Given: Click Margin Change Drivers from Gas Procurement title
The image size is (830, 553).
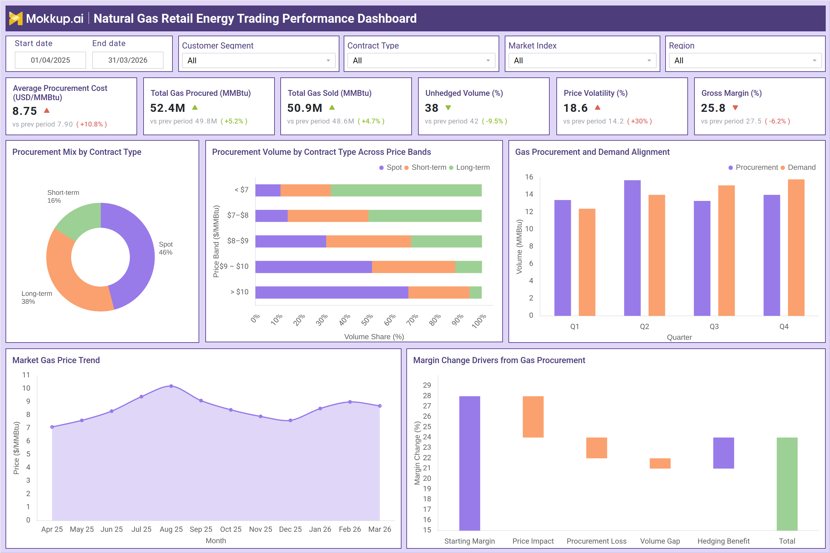Looking at the screenshot, I should [499, 360].
